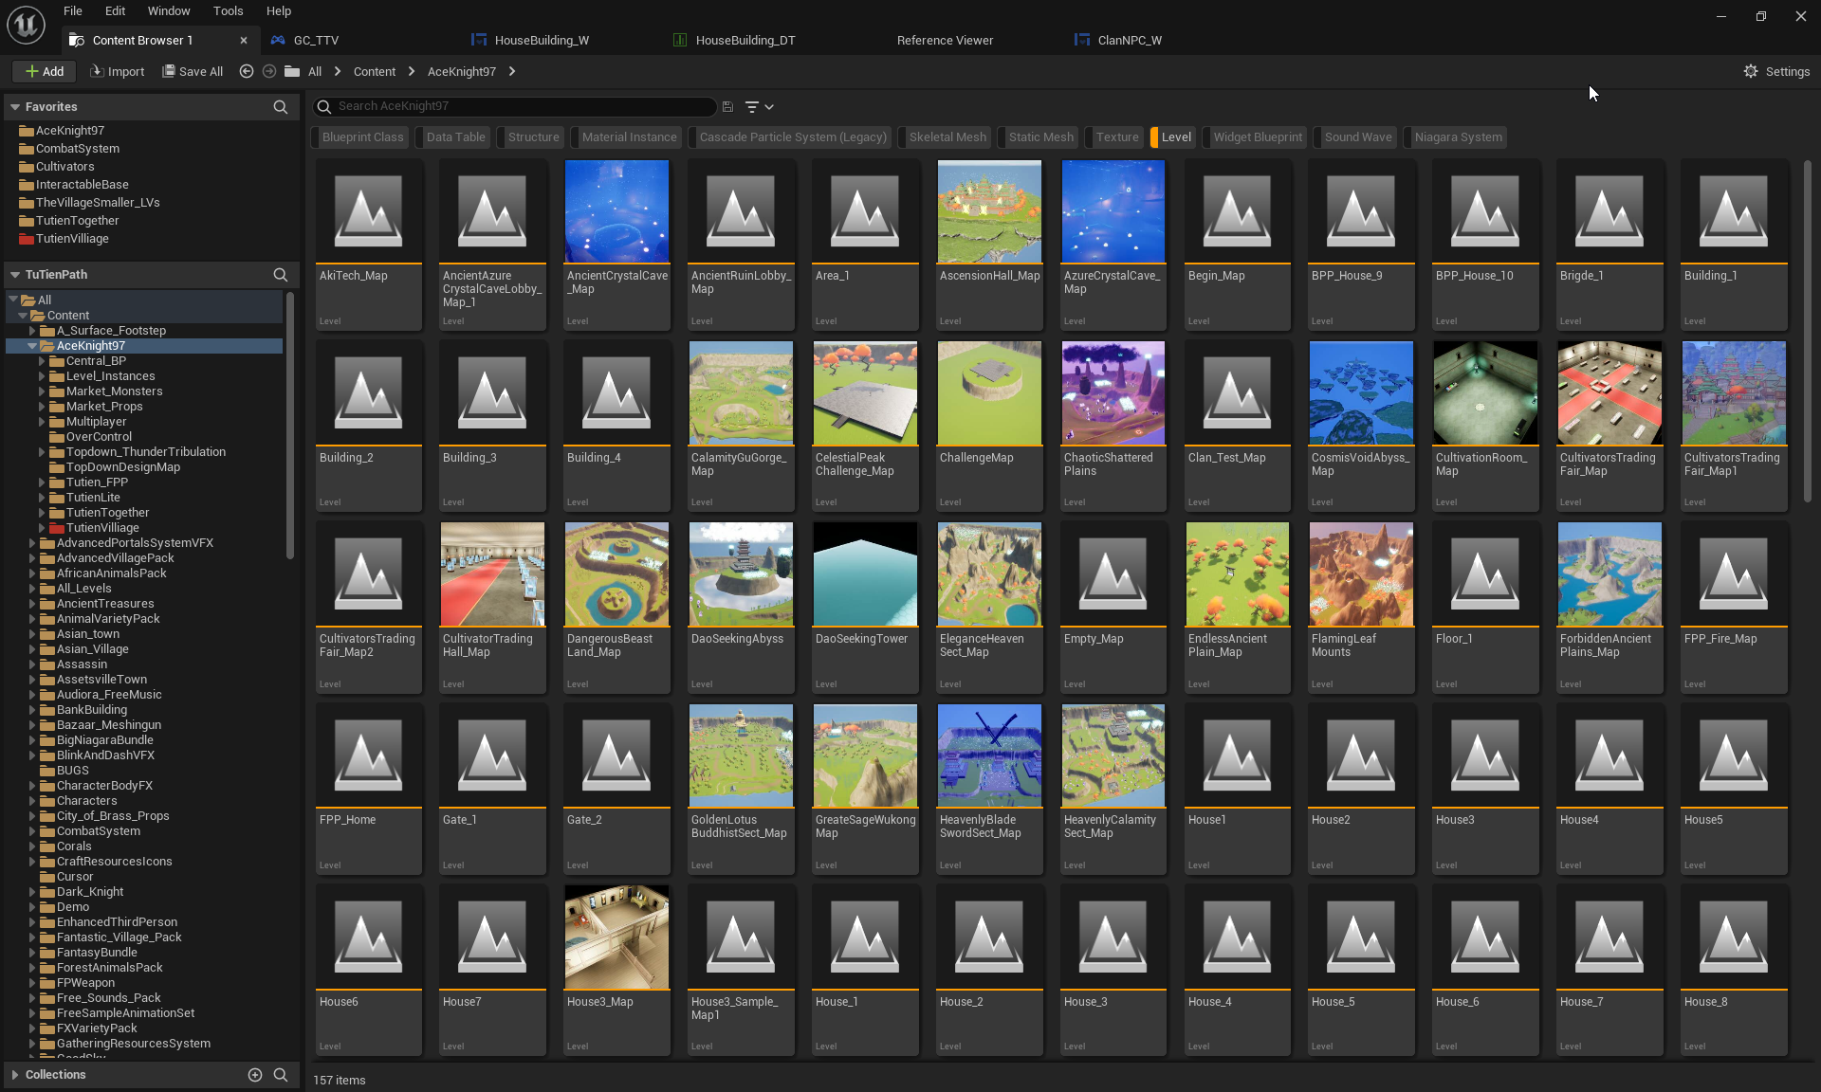This screenshot has height=1092, width=1821.
Task: Click the Save All button
Action: click(193, 71)
